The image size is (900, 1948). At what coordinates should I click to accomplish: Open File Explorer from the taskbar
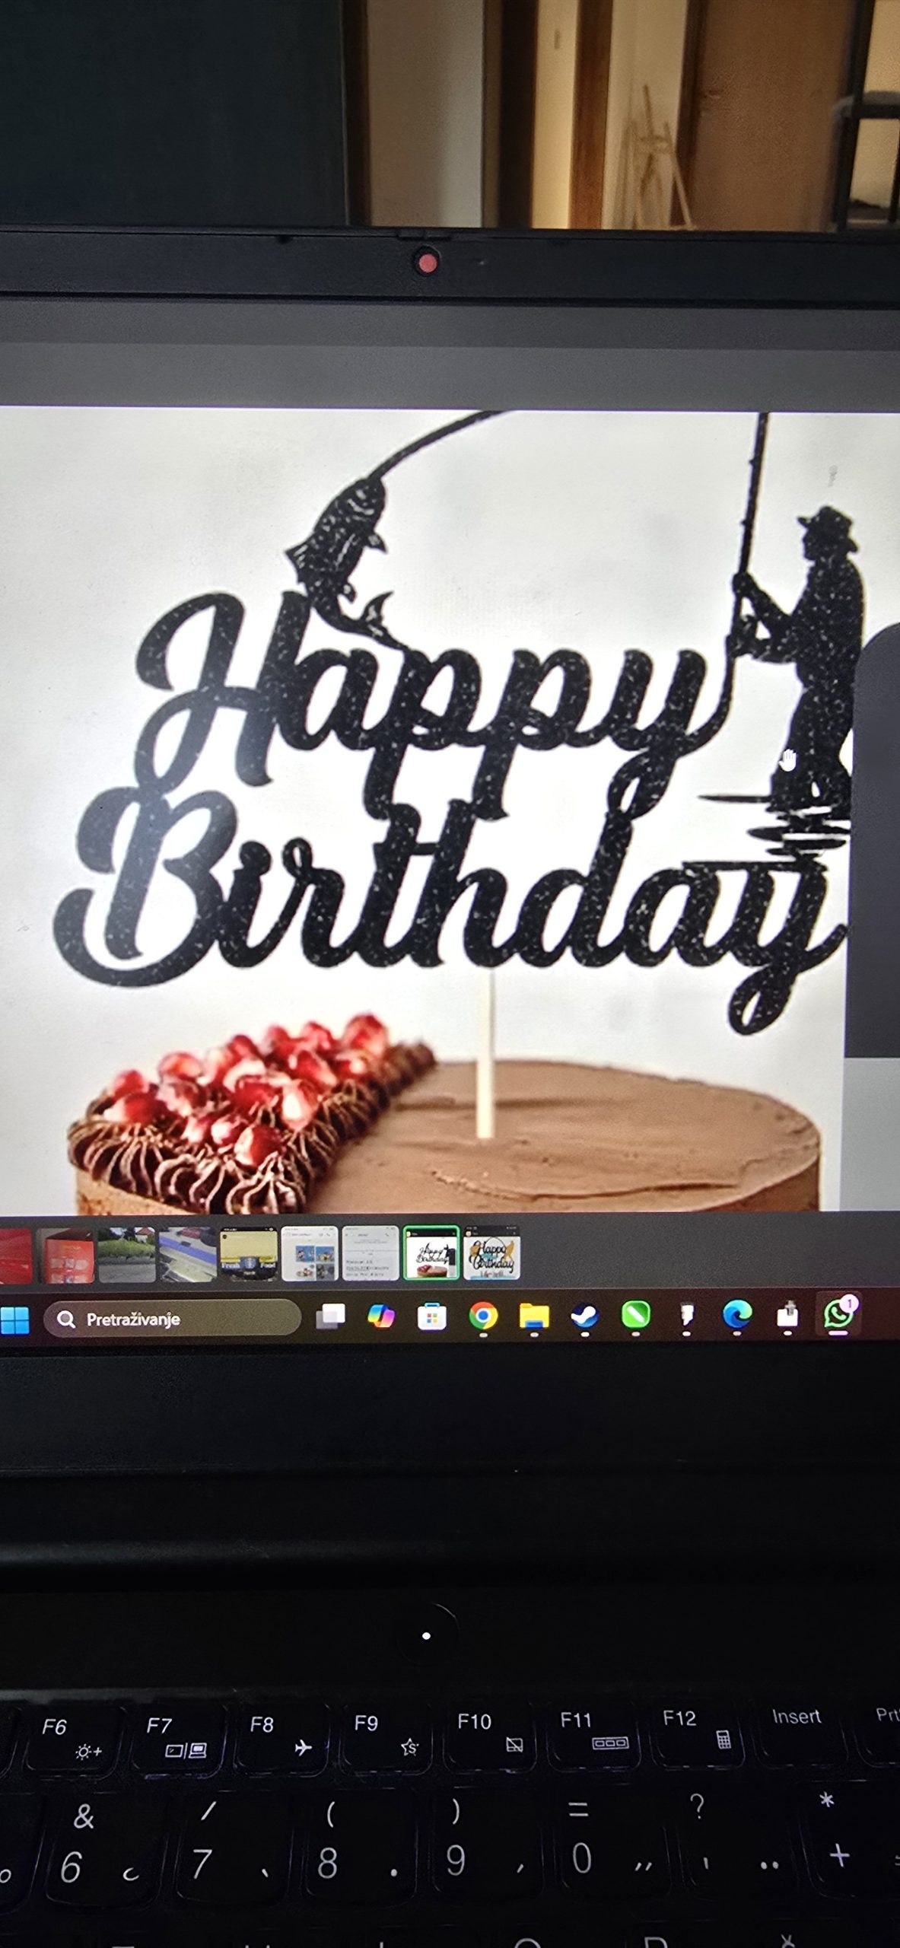[534, 1316]
